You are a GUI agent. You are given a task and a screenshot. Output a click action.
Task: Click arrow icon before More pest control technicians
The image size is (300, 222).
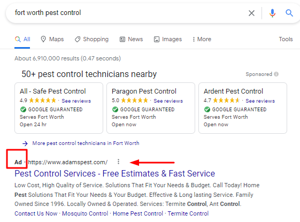tap(25, 143)
